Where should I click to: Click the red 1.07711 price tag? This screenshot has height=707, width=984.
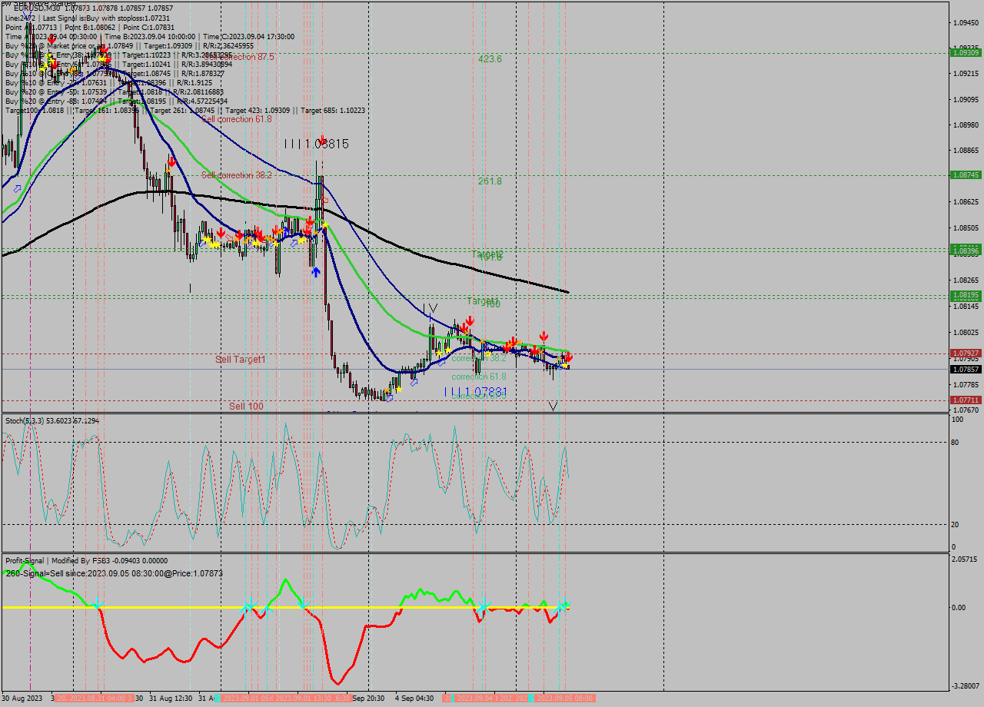[966, 400]
